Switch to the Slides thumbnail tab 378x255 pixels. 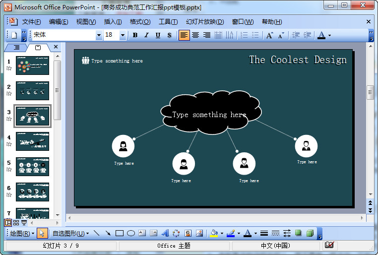[38, 48]
